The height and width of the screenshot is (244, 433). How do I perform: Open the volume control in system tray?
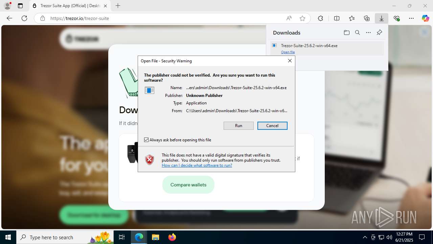coord(389,237)
